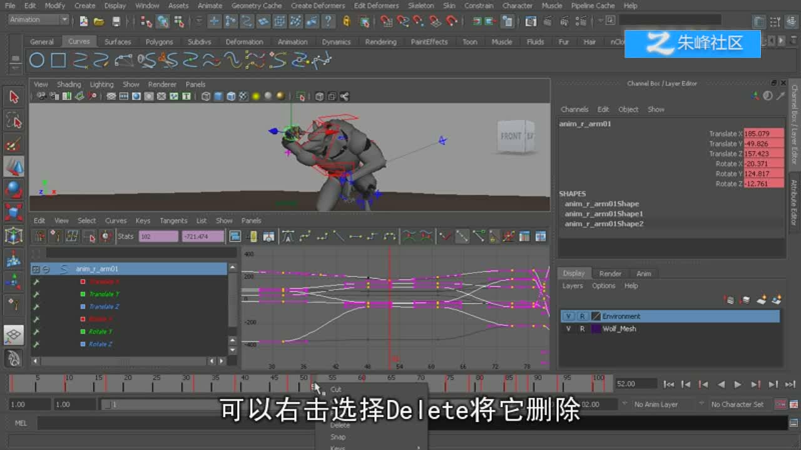This screenshot has width=801, height=450.
Task: Click the Save Scene disk icon
Action: point(116,21)
